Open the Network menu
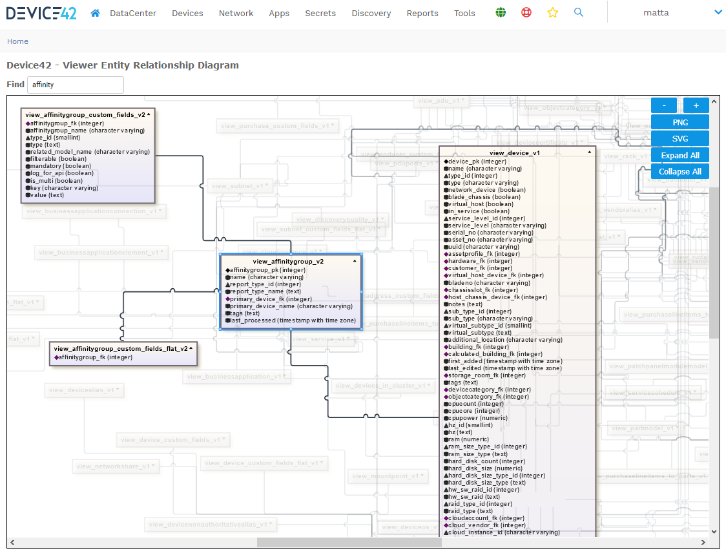 pyautogui.click(x=236, y=14)
